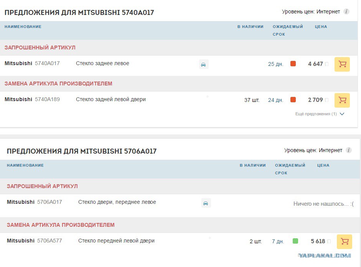
Task: Click price level 'Интернет' in 5706A017 block
Action: pyautogui.click(x=330, y=150)
